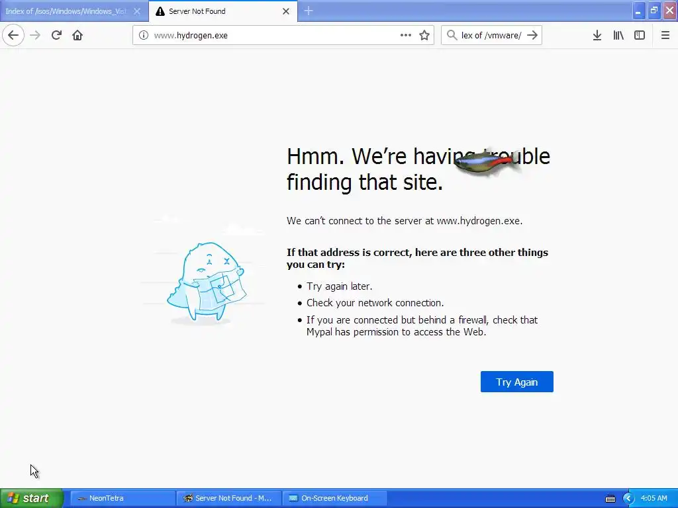Go back using the back arrow
Image resolution: width=678 pixels, height=508 pixels.
[13, 35]
